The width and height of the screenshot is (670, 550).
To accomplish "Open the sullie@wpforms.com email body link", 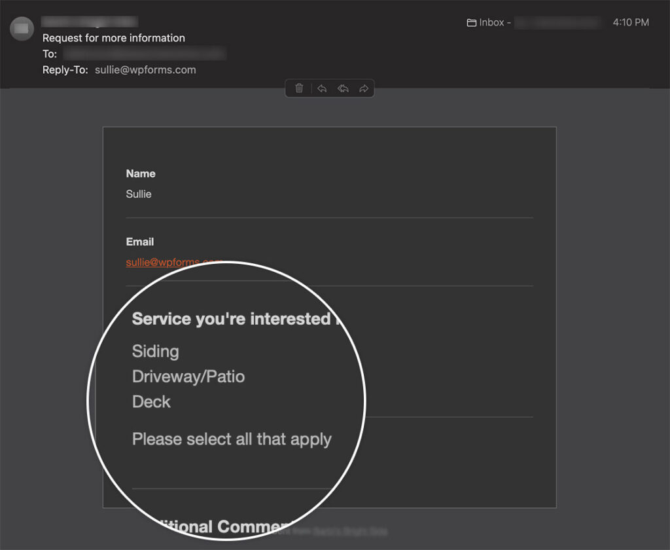I will point(172,262).
